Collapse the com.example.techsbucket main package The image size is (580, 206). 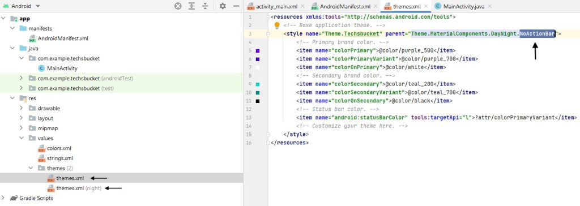[x=22, y=58]
